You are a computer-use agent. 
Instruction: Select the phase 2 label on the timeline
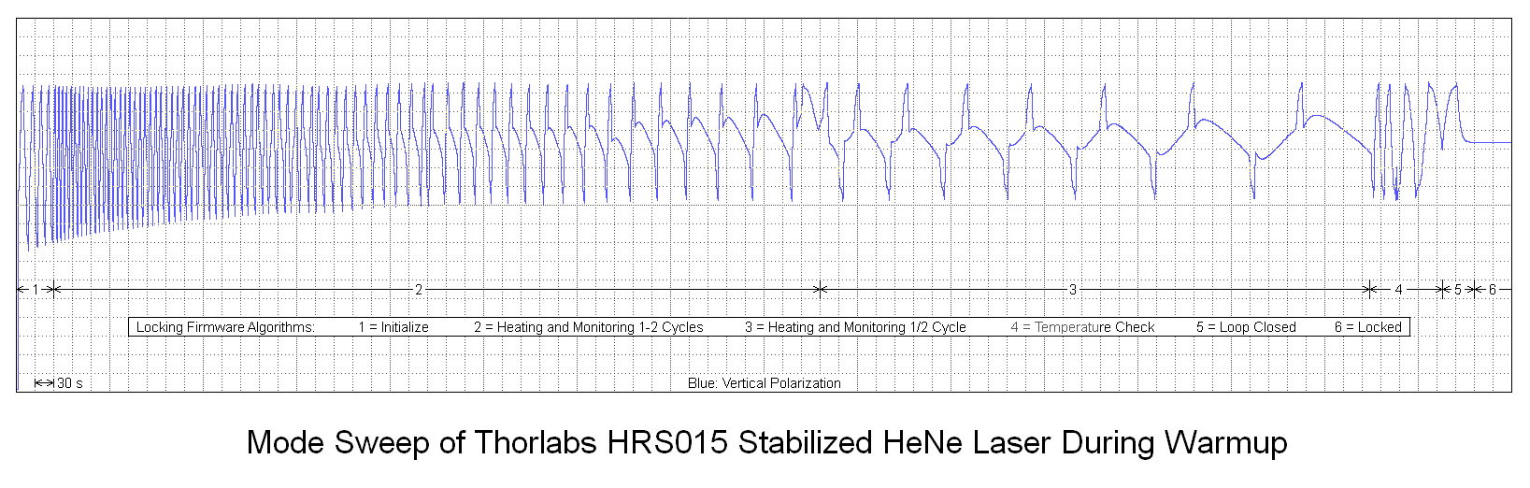coord(419,290)
